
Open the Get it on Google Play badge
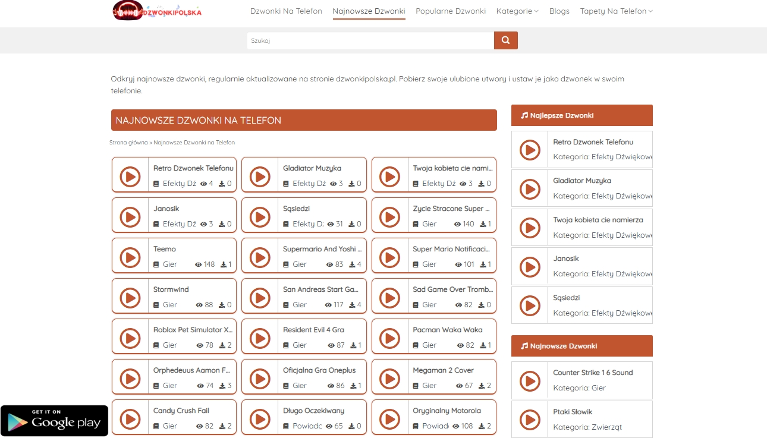click(54, 421)
